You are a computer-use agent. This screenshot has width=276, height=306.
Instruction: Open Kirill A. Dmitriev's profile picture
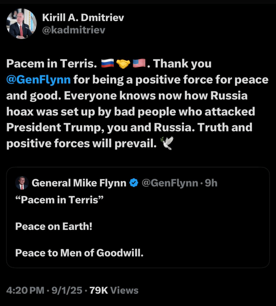point(21,24)
